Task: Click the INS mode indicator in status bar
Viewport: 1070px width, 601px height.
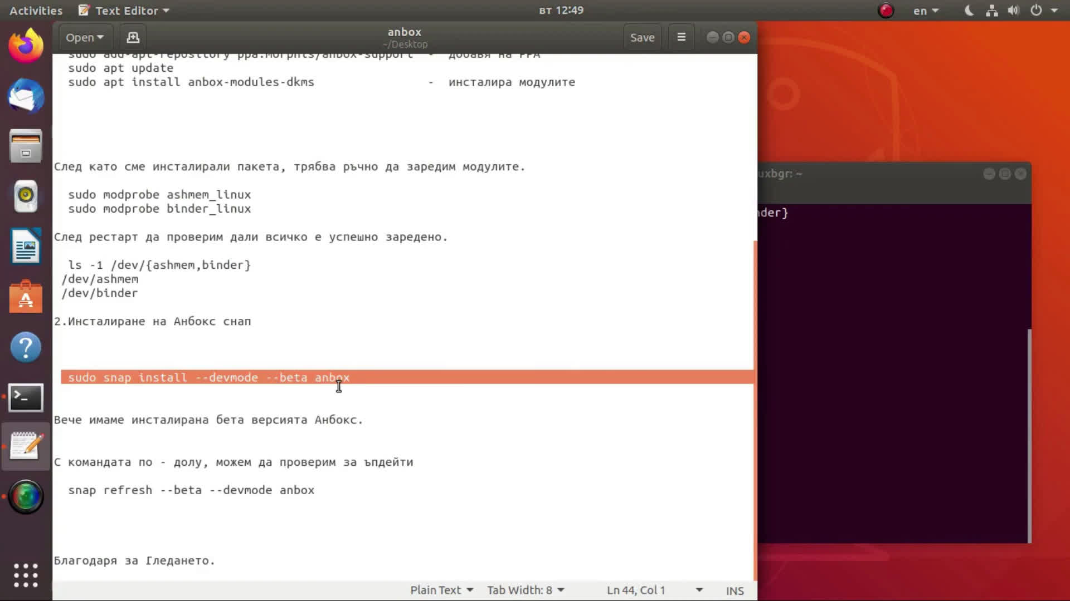Action: [x=734, y=590]
